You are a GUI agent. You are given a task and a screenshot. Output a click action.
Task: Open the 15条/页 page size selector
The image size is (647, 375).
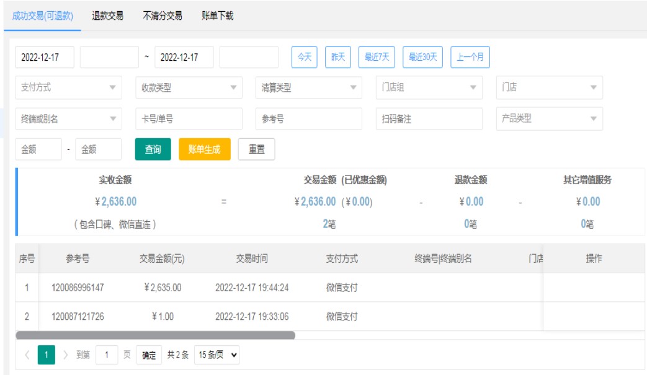(216, 355)
